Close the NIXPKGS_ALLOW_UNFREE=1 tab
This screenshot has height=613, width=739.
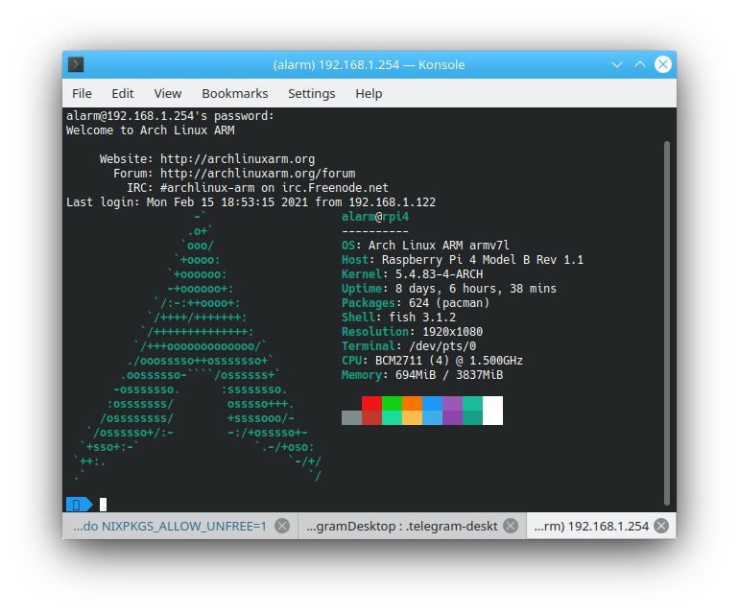pos(282,526)
